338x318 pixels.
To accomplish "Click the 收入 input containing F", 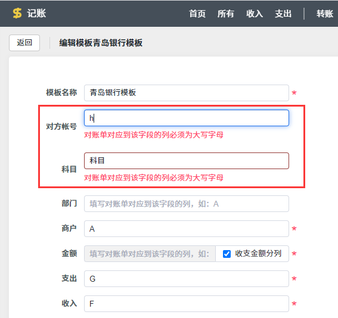I will coord(187,304).
